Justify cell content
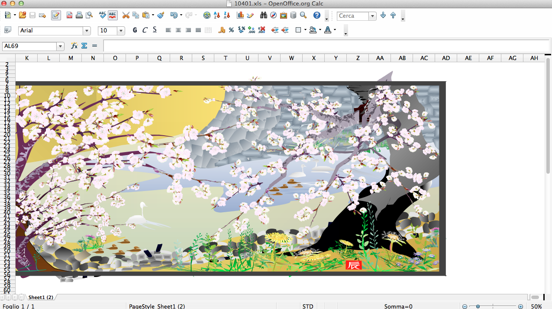This screenshot has height=309, width=552. pyautogui.click(x=198, y=30)
